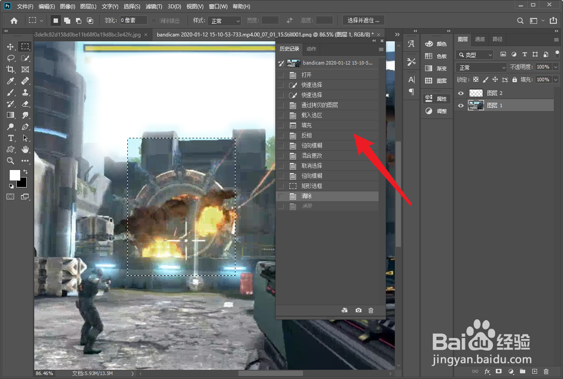Screen dimensions: 563x379
Task: Open 渐变 panel
Action: [x=436, y=69]
